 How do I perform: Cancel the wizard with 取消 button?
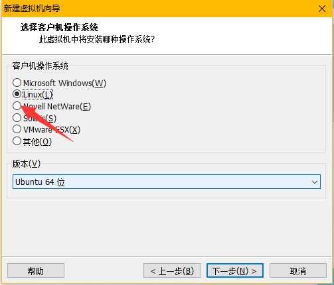pyautogui.click(x=298, y=270)
